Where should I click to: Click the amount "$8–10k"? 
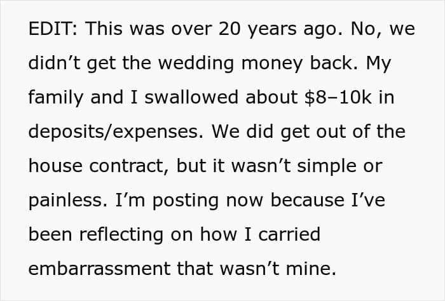[x=329, y=98]
